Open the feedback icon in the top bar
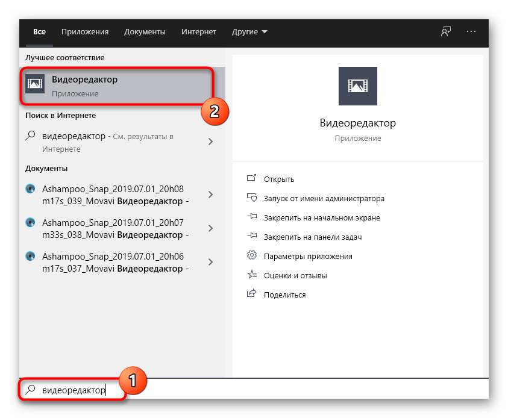The width and height of the screenshot is (508, 418). 446,32
